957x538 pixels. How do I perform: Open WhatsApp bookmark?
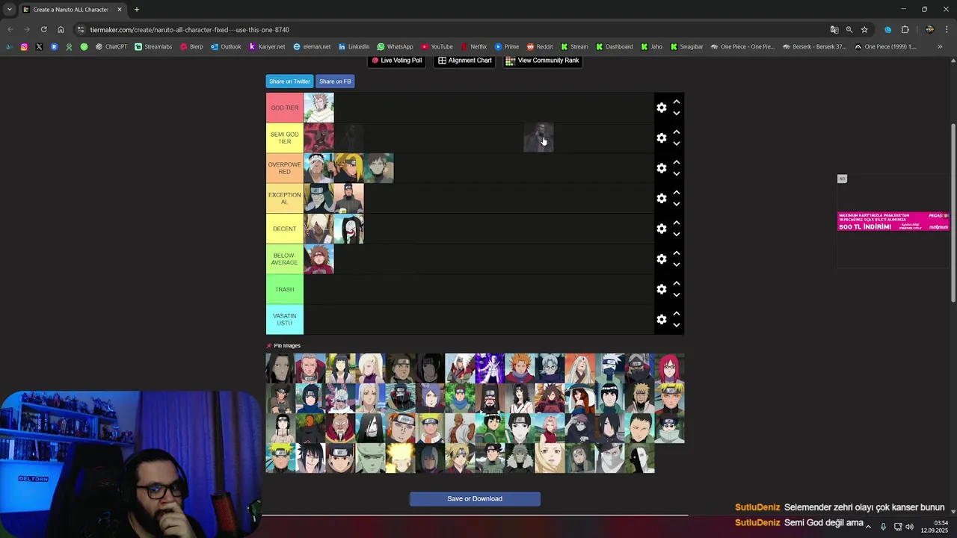[395, 46]
